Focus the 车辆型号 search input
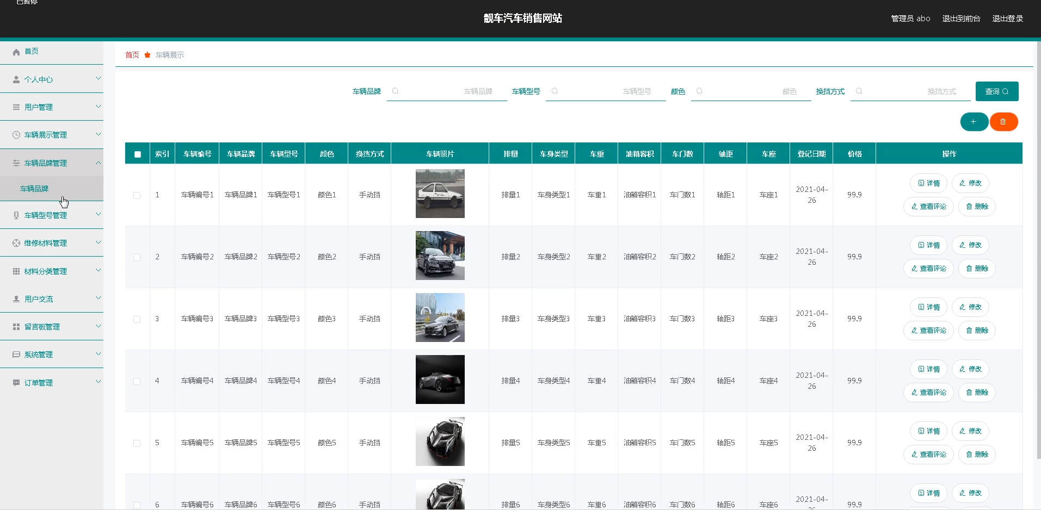This screenshot has width=1041, height=510. click(x=606, y=91)
